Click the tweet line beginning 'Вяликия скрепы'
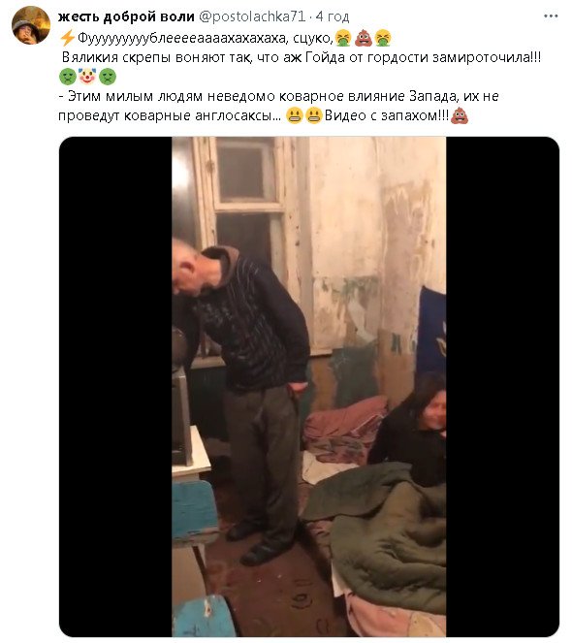The width and height of the screenshot is (572, 643). (x=302, y=57)
